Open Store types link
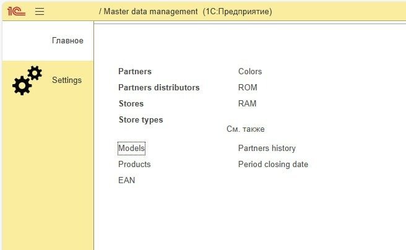 [x=141, y=120]
